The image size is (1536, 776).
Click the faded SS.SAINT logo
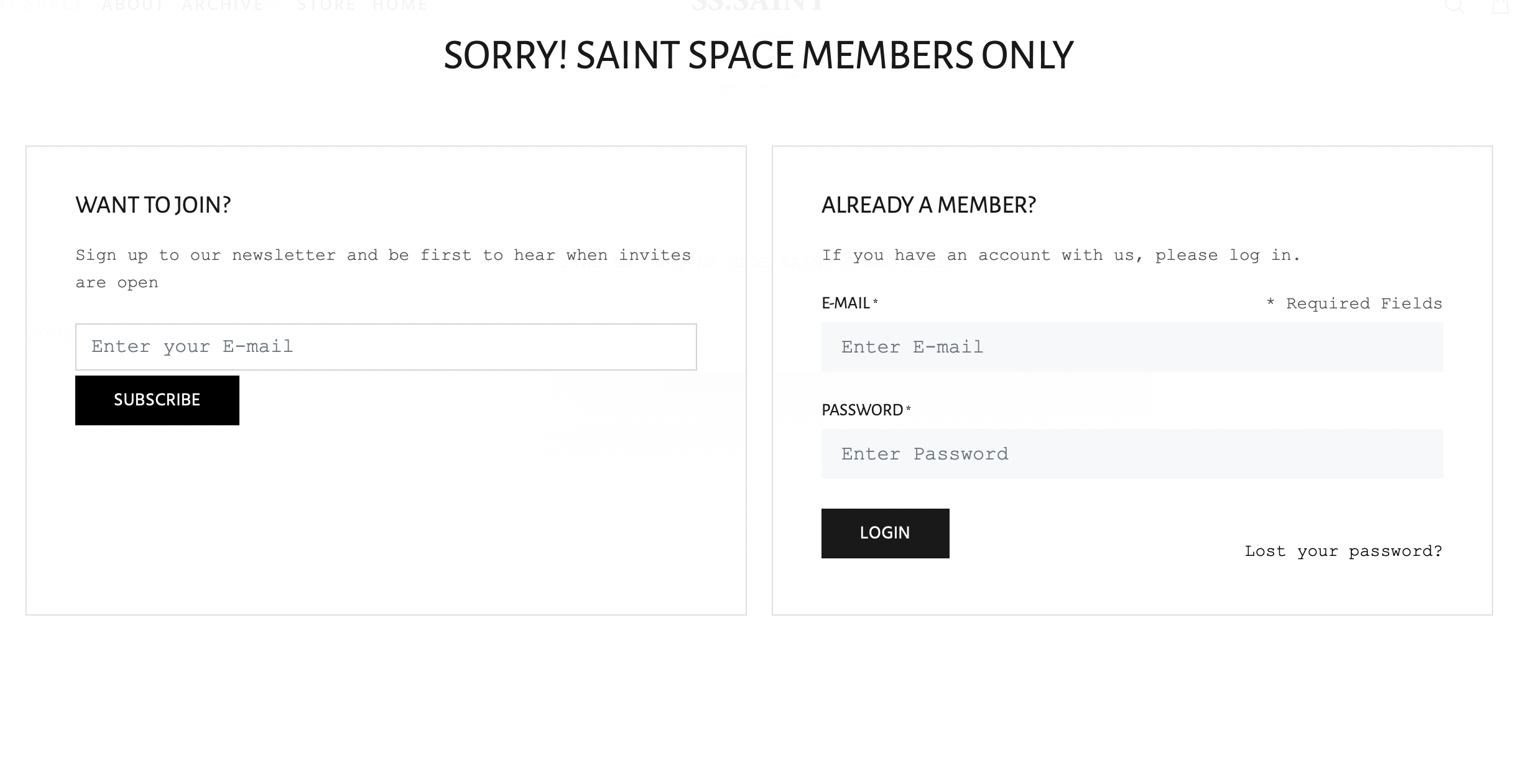[x=757, y=5]
